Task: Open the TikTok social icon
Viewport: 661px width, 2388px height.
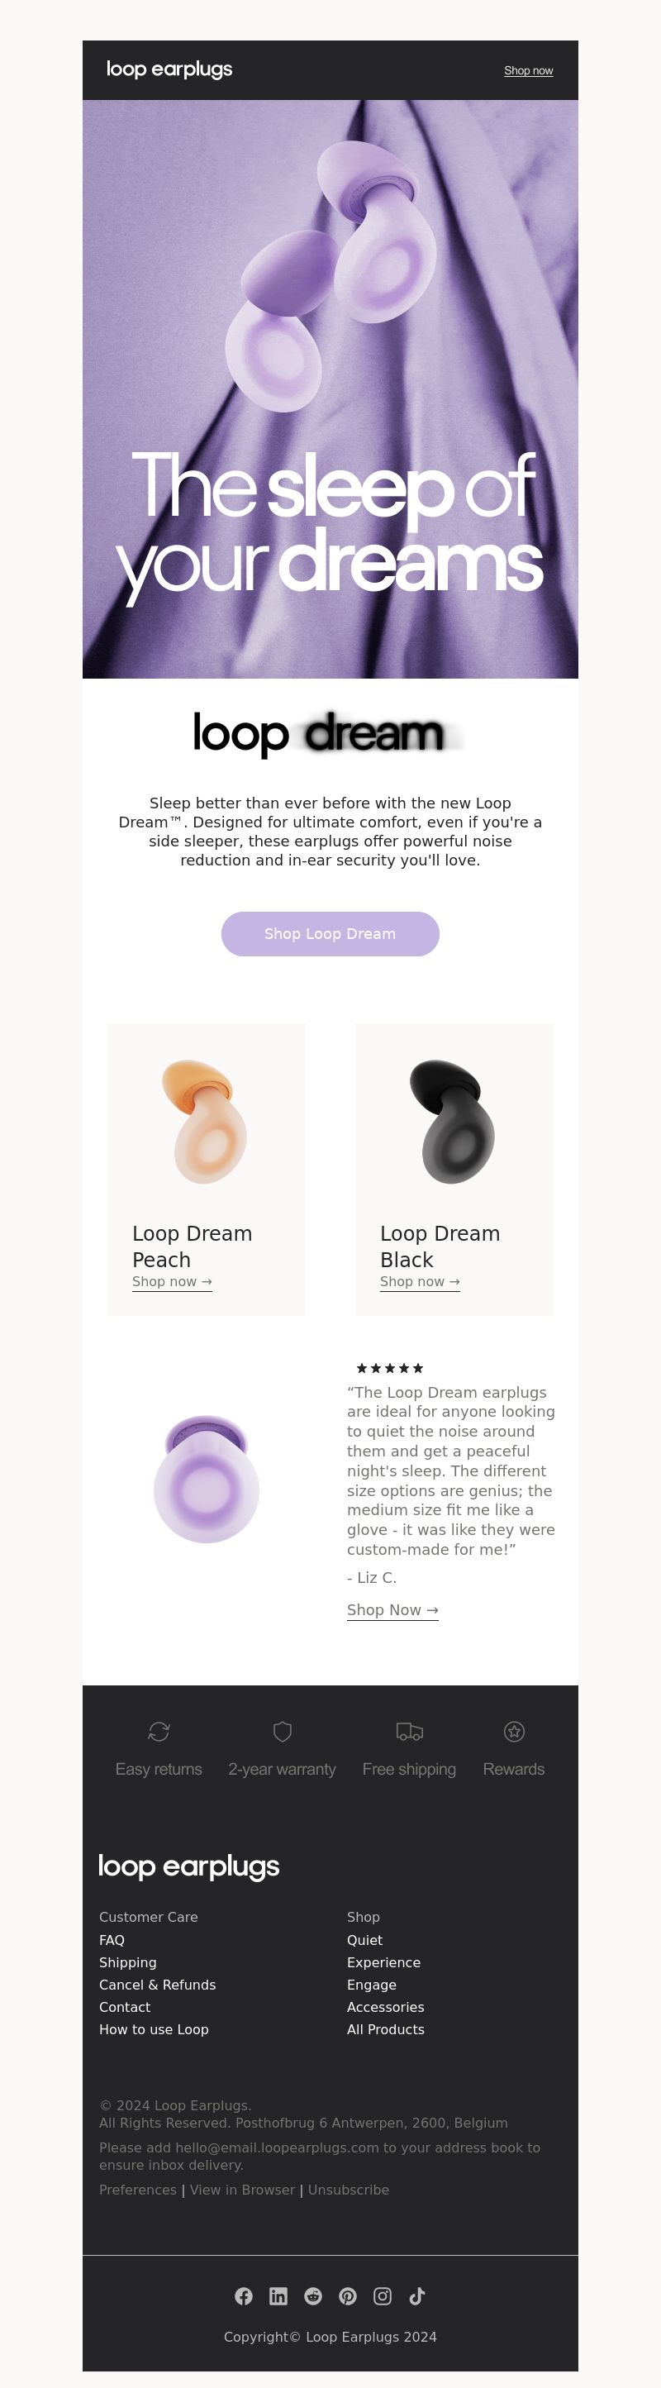Action: (x=417, y=2295)
